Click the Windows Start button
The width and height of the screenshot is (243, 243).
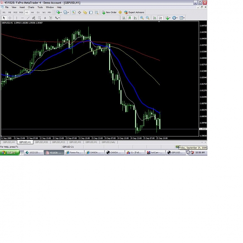click(10, 153)
